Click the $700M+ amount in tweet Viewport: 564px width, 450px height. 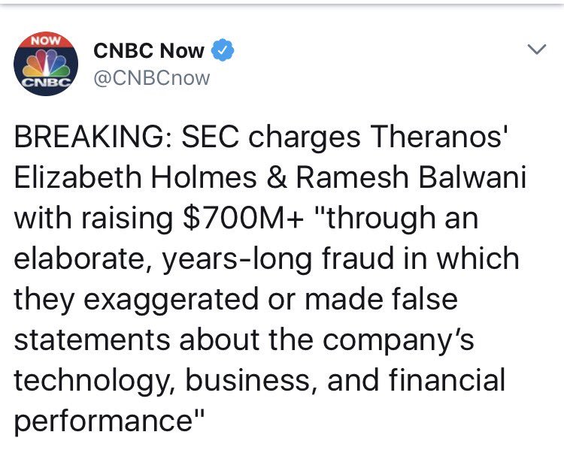point(243,218)
